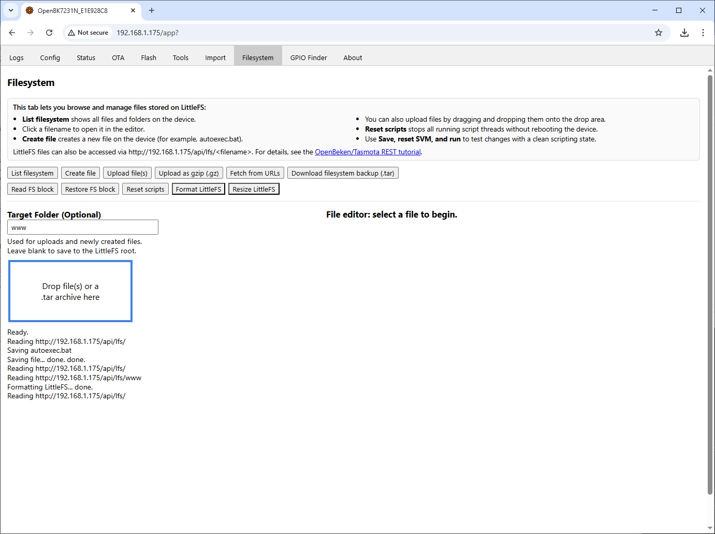Click the 'Saving autoexec.bat' log line

39,351
